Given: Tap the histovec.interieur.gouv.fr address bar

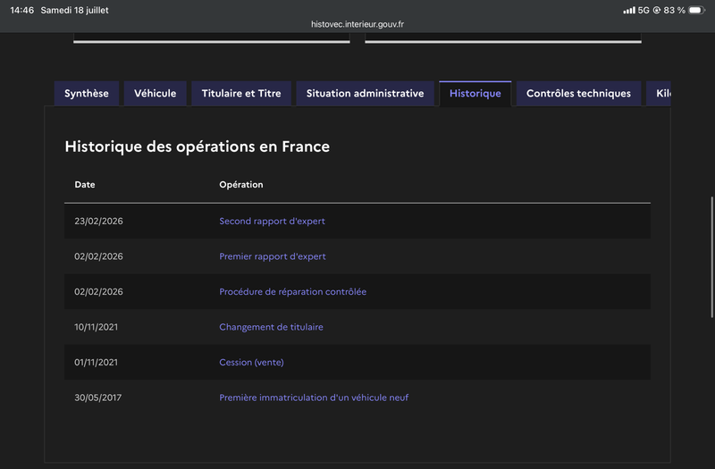Looking at the screenshot, I should click(x=357, y=24).
